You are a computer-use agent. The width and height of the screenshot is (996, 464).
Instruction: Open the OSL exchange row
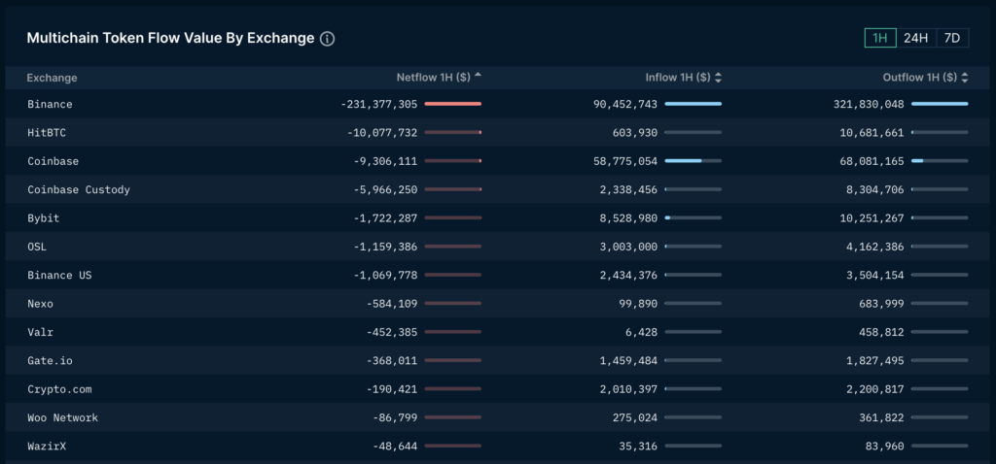[498, 247]
